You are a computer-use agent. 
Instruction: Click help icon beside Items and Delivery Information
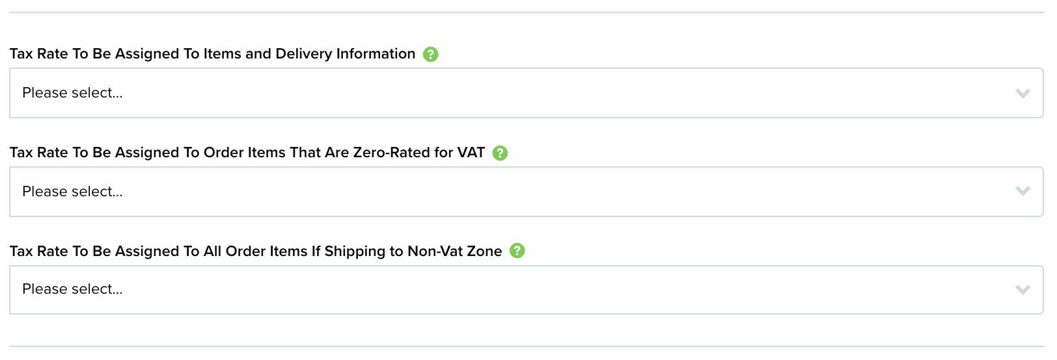coord(430,55)
